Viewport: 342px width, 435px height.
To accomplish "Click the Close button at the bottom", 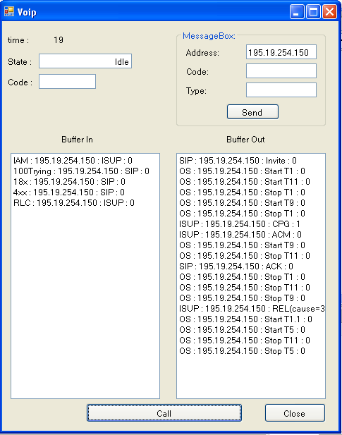I will point(295,413).
